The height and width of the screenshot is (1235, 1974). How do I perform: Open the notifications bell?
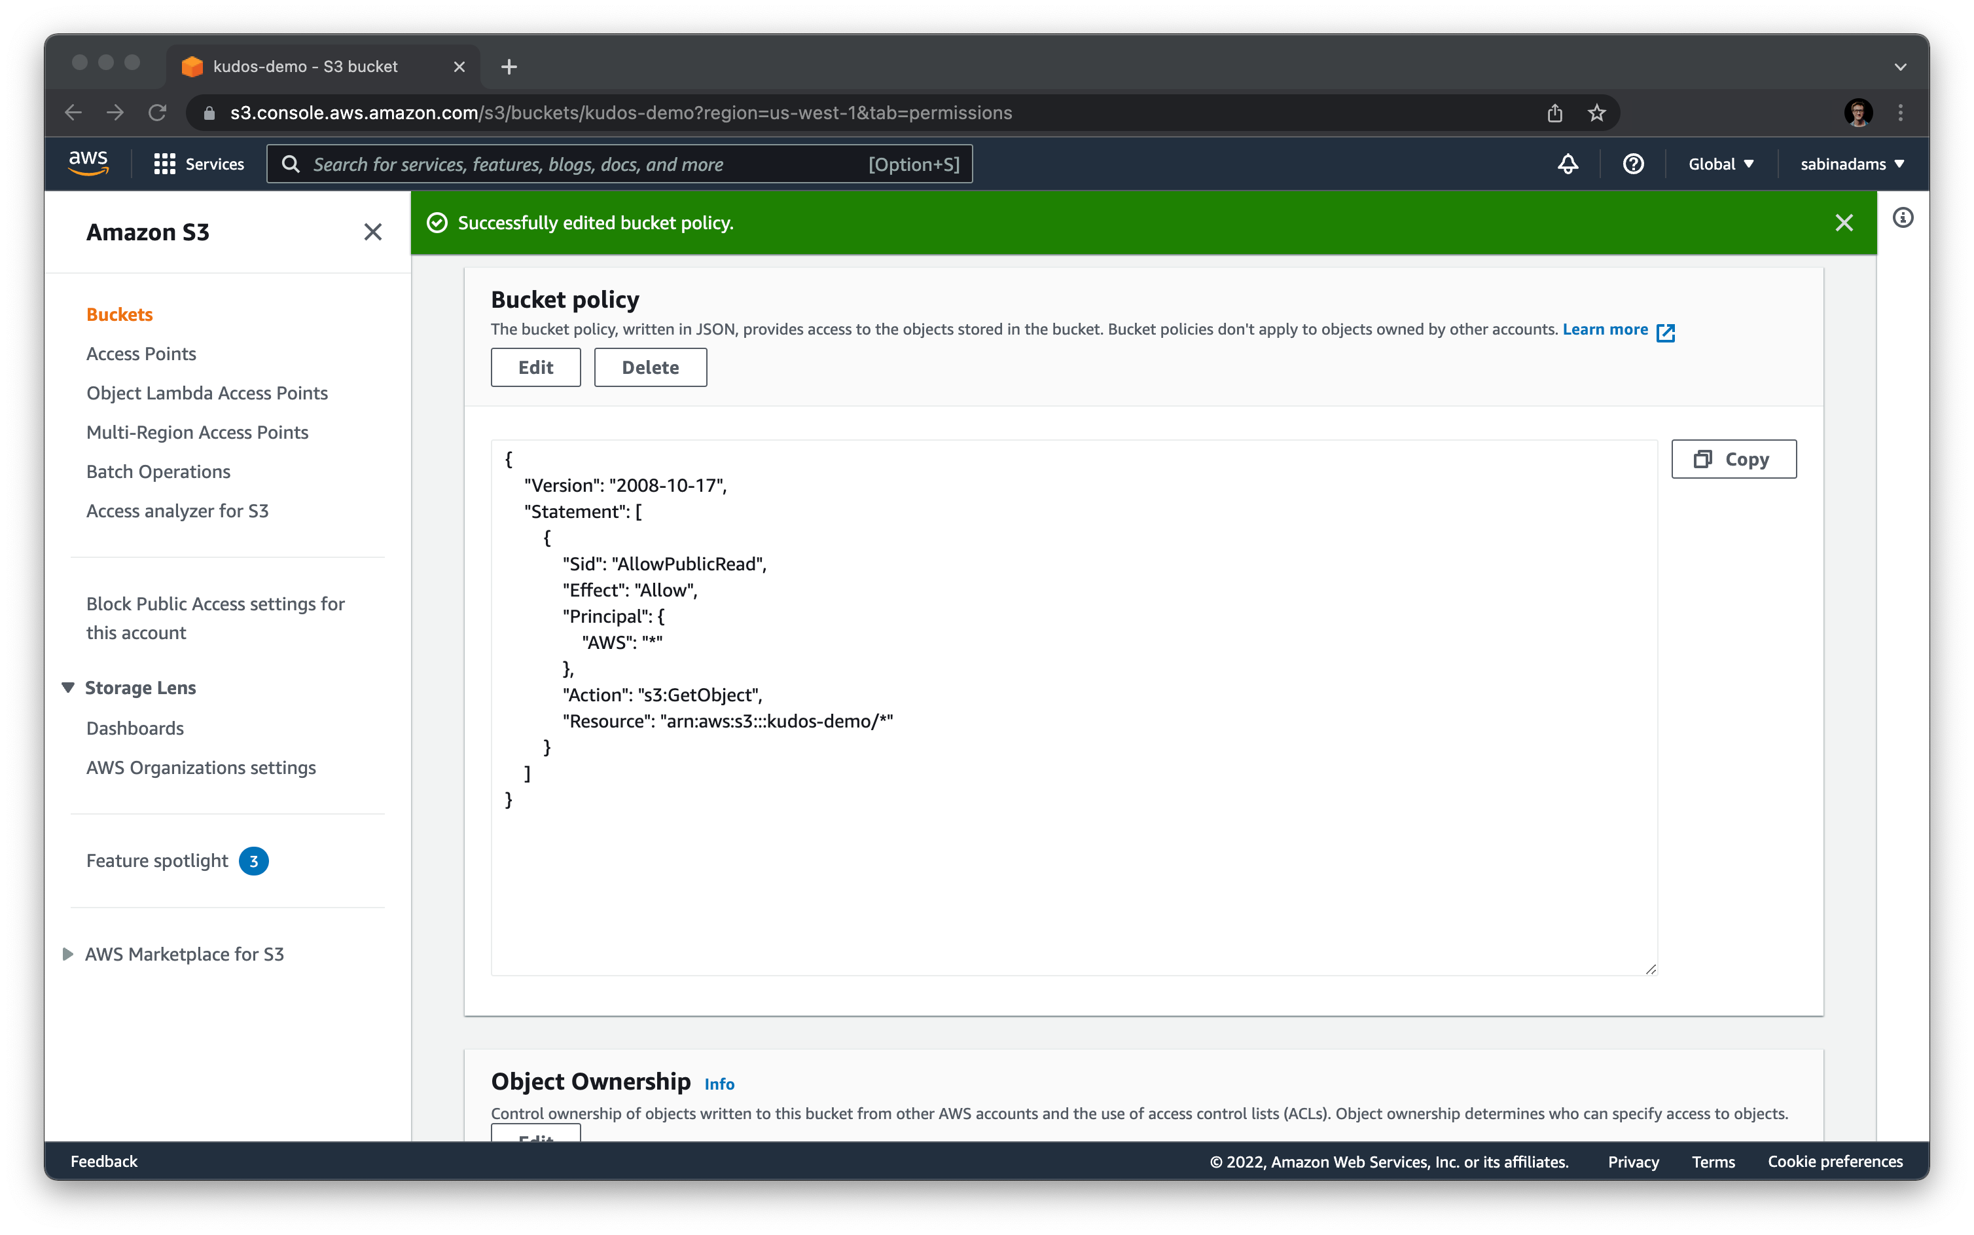pos(1568,164)
